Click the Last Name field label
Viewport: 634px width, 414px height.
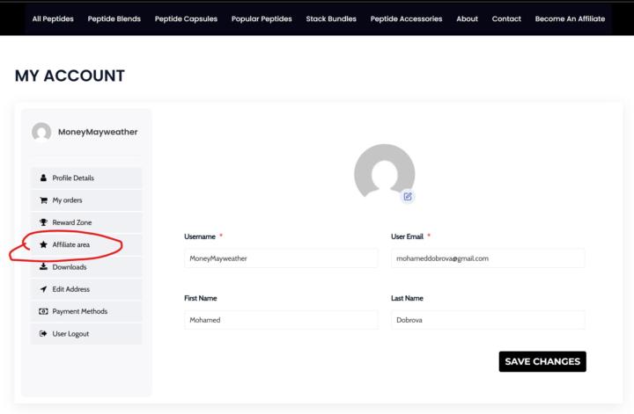coord(407,298)
